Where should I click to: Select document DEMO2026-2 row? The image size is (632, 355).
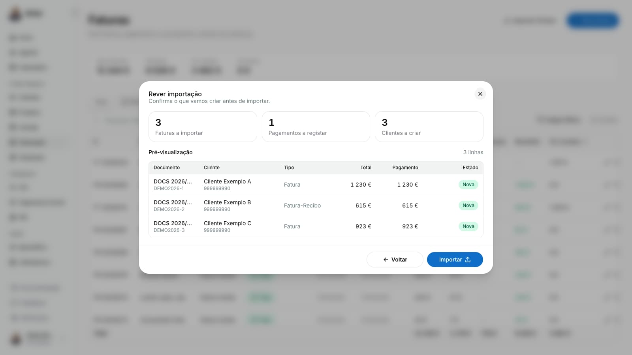316,206
